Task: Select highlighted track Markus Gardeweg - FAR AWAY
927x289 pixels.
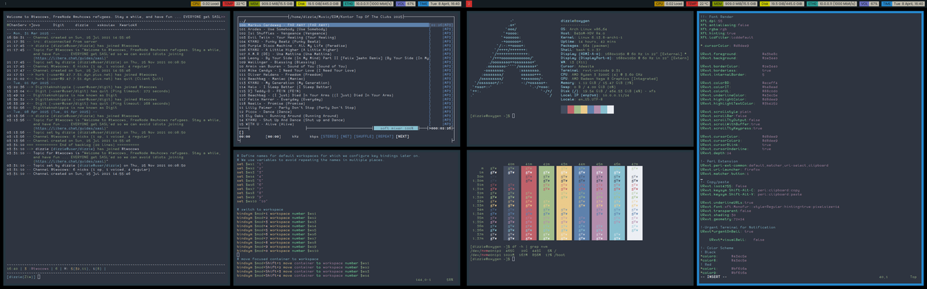Action: pyautogui.click(x=334, y=25)
